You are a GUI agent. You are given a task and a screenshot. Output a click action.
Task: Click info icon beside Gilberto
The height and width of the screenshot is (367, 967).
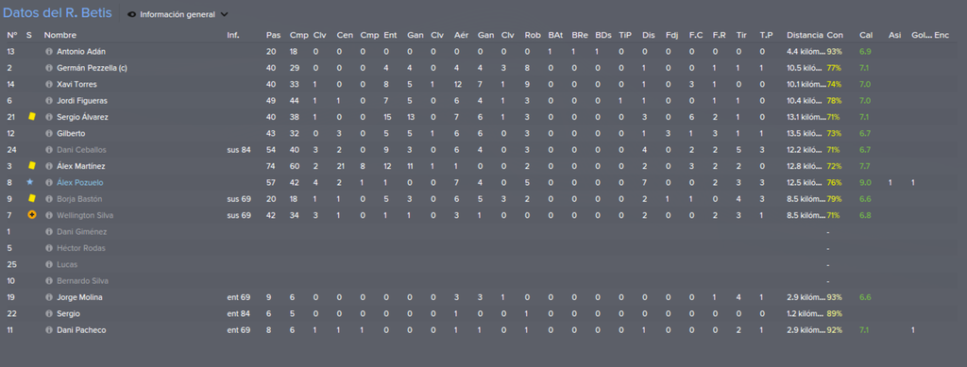pyautogui.click(x=49, y=133)
